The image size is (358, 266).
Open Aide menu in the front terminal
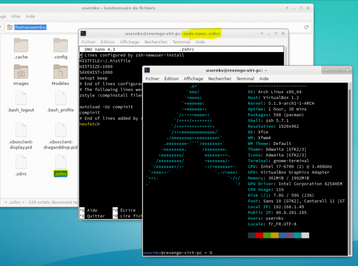(x=264, y=79)
